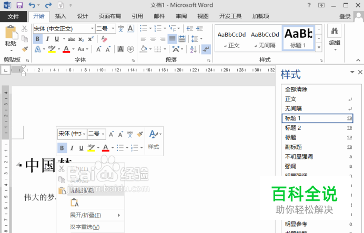Open the phonetic guide tool

click(120, 28)
